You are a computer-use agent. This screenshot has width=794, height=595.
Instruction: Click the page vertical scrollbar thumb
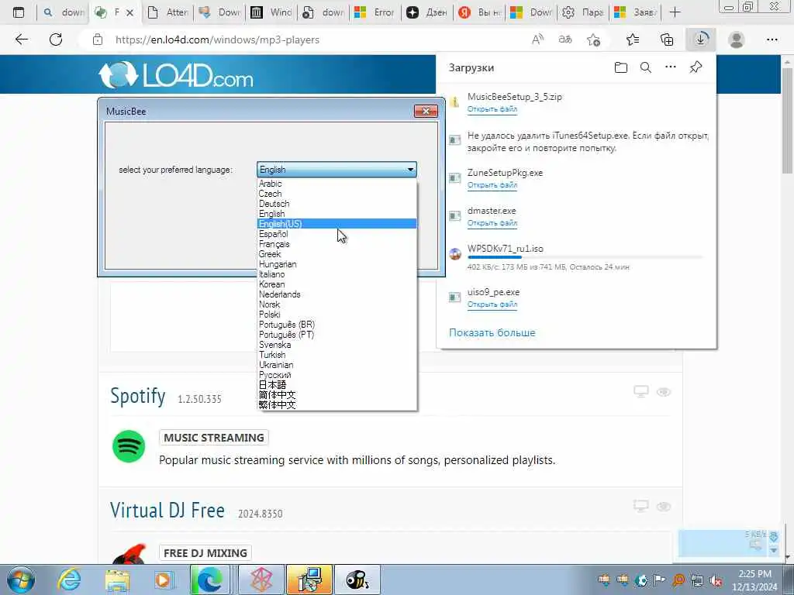coord(788,119)
